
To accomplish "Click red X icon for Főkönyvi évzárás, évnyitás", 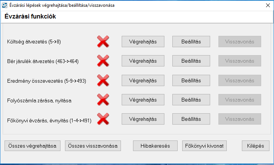I will pyautogui.click(x=103, y=120).
